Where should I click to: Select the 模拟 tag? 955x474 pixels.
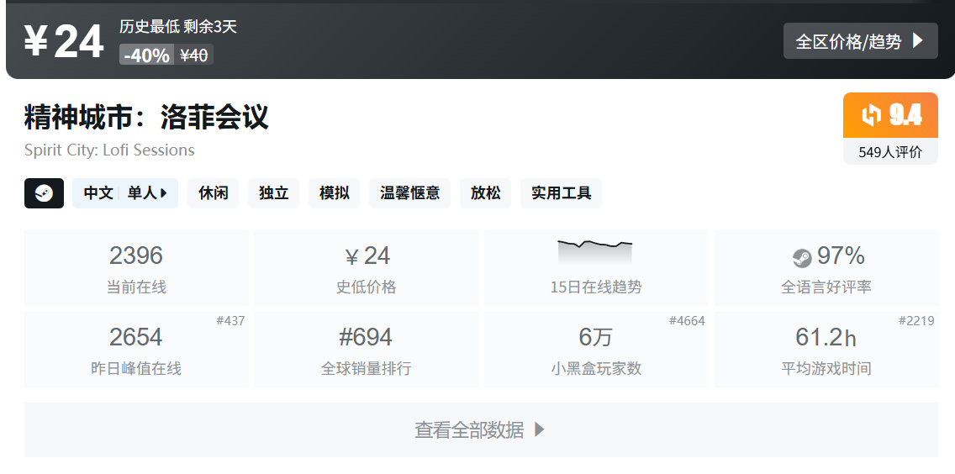334,193
